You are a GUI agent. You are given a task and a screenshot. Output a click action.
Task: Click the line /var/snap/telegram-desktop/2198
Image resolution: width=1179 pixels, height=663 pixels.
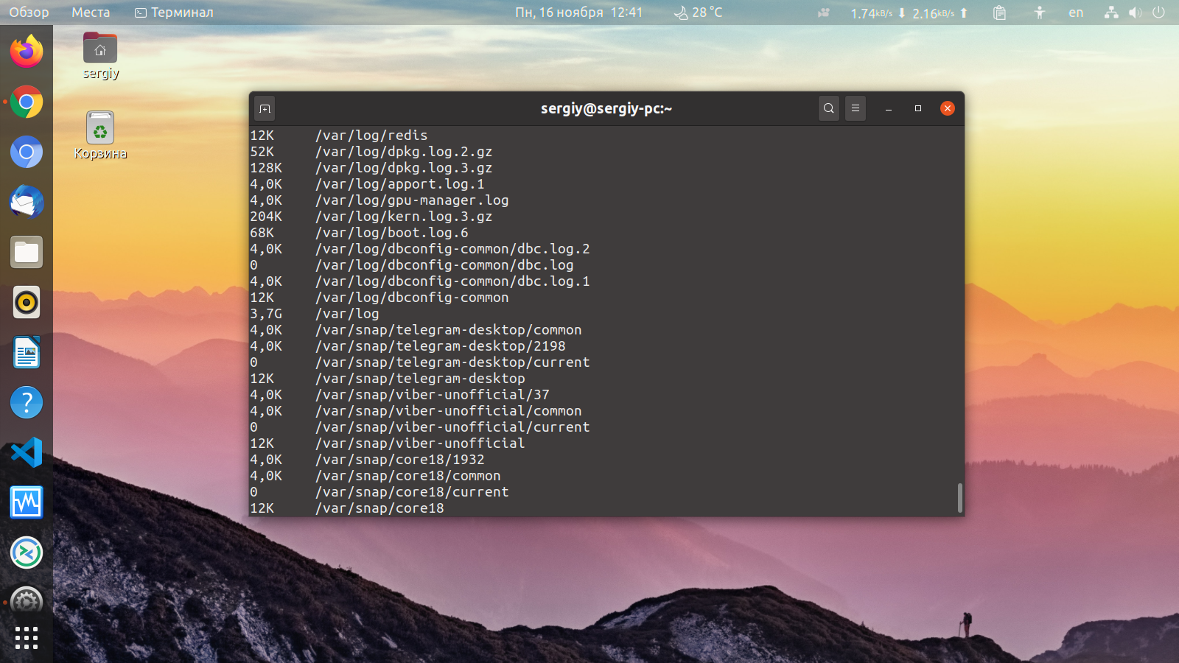click(x=441, y=346)
